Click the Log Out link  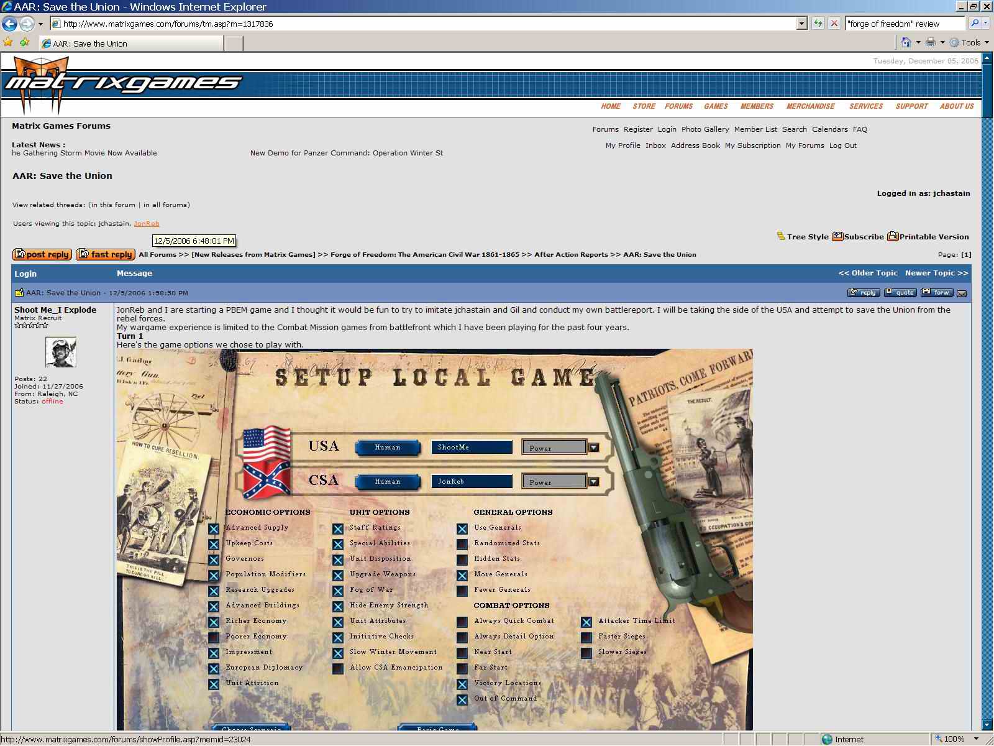click(842, 145)
